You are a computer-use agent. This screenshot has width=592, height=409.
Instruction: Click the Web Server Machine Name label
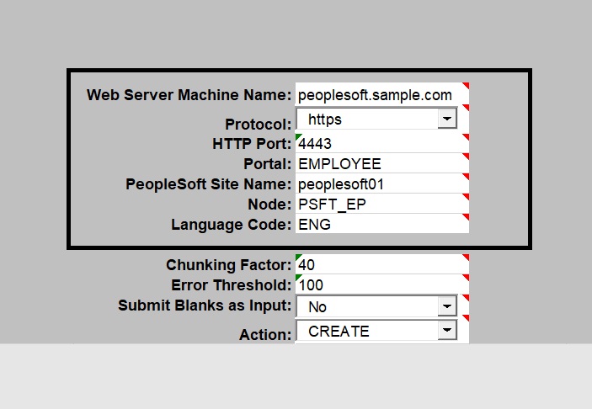coord(189,95)
